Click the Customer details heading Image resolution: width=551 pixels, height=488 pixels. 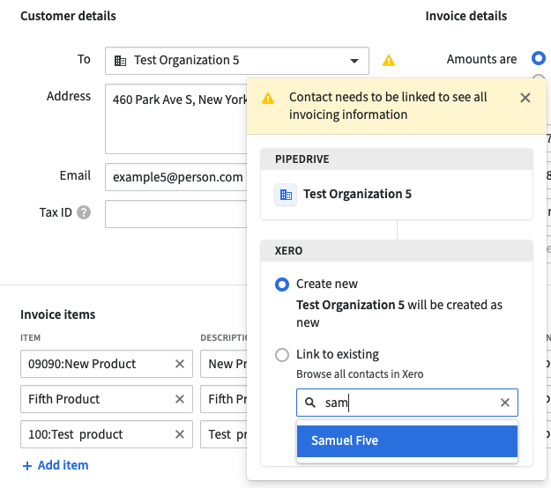click(68, 16)
